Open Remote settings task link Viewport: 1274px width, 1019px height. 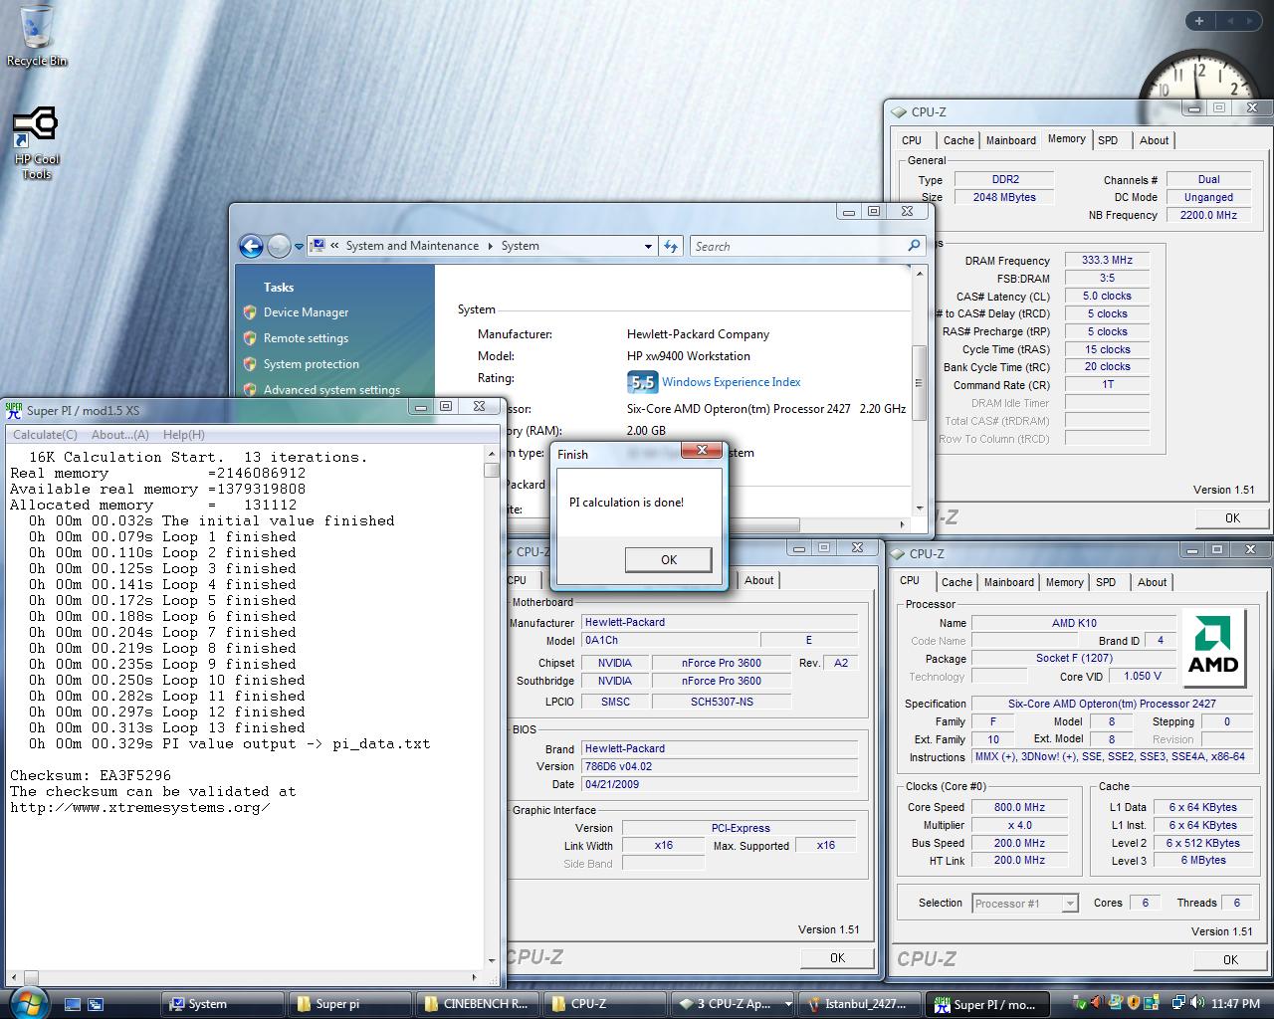click(x=306, y=337)
